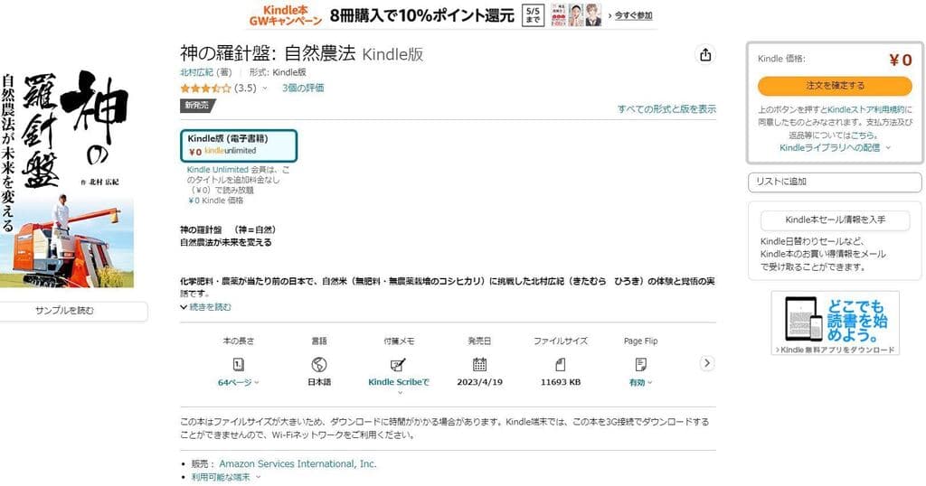Click the 日本語 language text
The height and width of the screenshot is (486, 926).
319,382
